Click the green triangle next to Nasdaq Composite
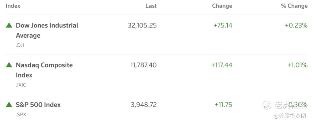312x123 pixels. pyautogui.click(x=9, y=65)
